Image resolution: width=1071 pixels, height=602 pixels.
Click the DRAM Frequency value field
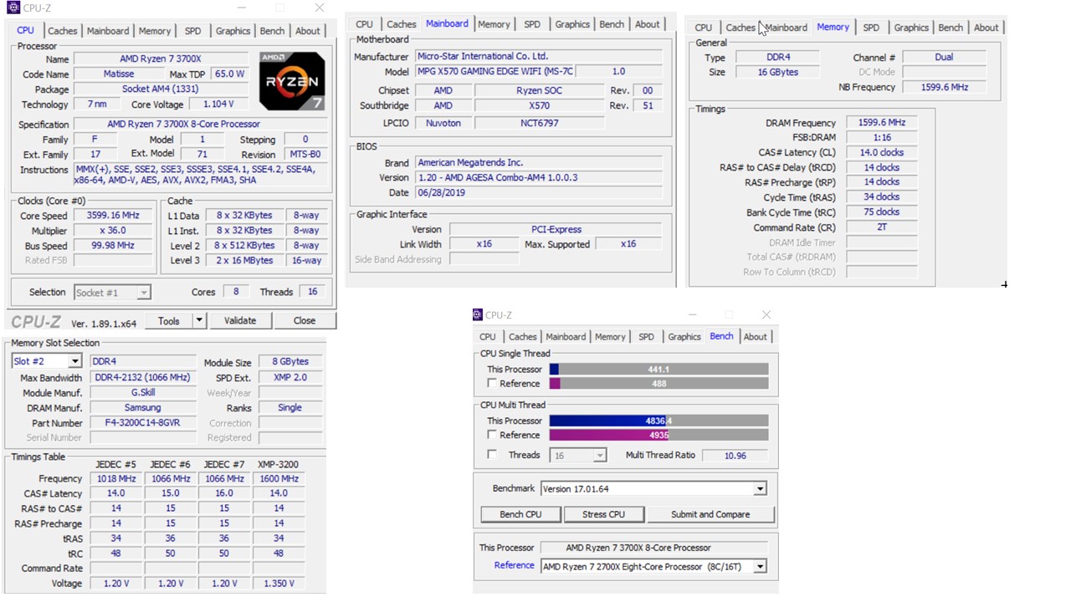pos(882,123)
